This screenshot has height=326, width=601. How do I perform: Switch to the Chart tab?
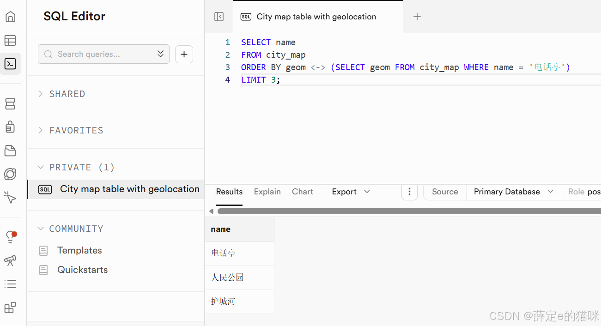303,192
